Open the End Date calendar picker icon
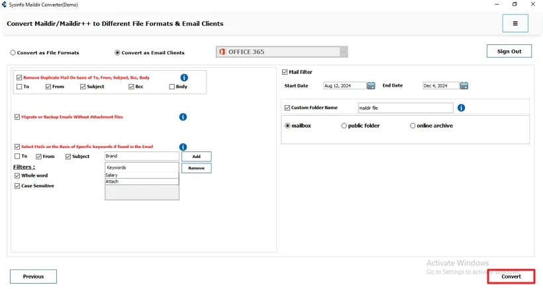543x289 pixels. click(464, 85)
